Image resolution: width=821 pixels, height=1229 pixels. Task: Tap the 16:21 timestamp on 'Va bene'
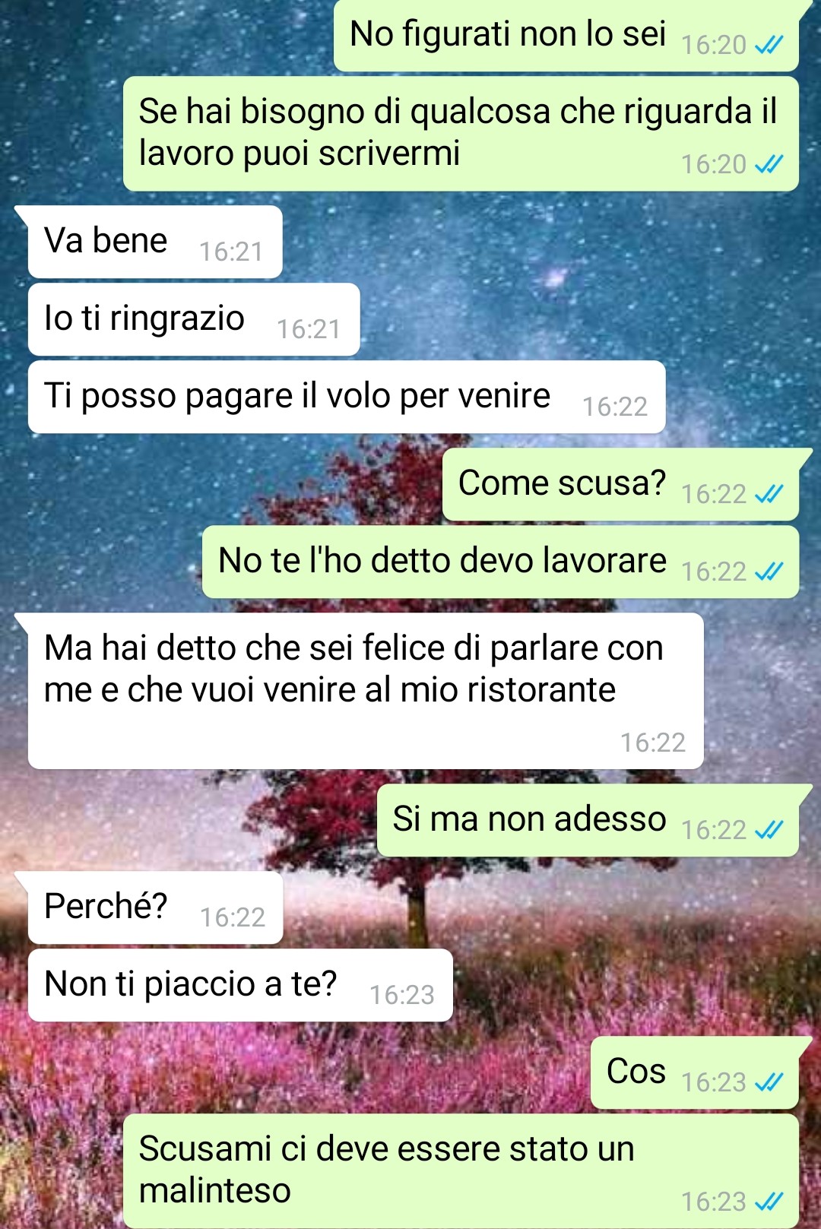(231, 252)
